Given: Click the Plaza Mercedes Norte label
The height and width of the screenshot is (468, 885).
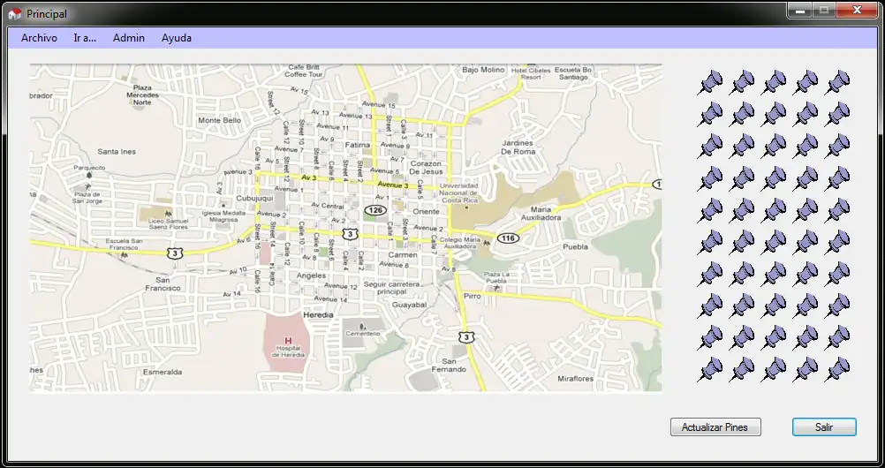Looking at the screenshot, I should pyautogui.click(x=143, y=94).
